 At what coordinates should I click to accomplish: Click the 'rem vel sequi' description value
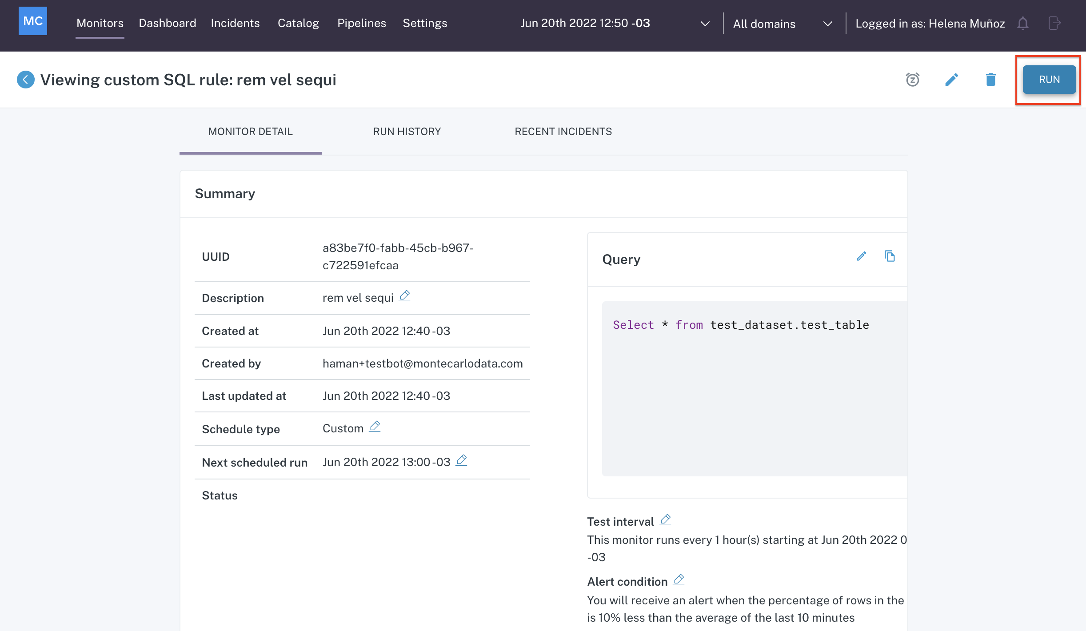coord(358,298)
